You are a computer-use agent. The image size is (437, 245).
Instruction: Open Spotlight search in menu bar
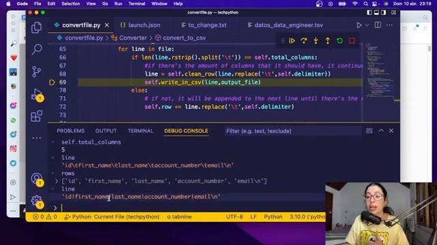(x=366, y=4)
